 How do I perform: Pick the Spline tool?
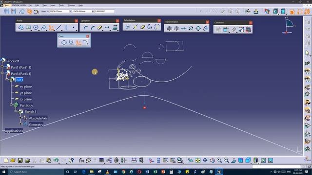[x=43, y=28]
